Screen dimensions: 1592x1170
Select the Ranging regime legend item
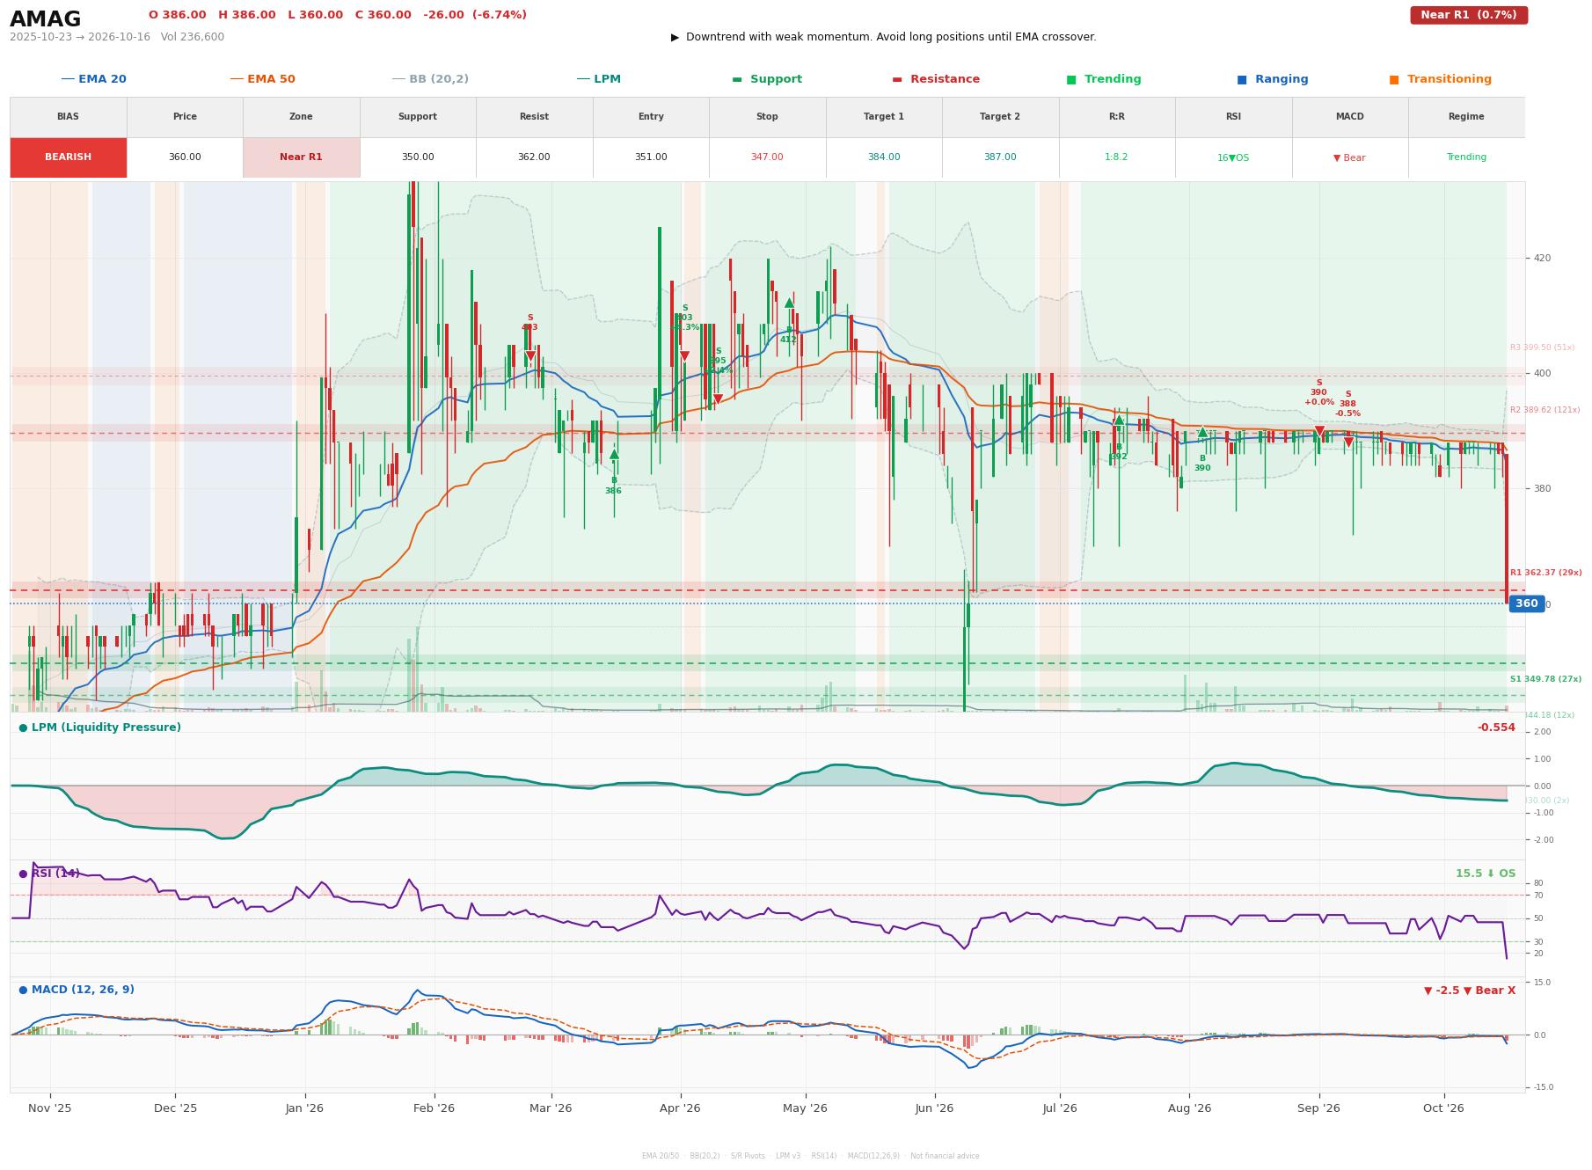tap(1273, 79)
